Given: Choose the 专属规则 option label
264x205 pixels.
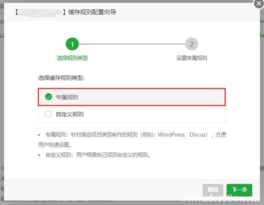Looking at the screenshot, I should 67,97.
